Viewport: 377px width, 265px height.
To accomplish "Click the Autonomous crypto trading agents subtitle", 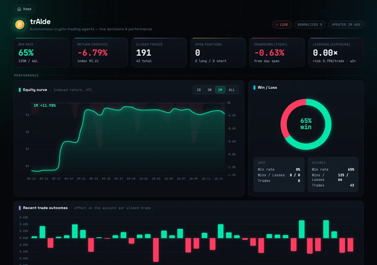I will [x=91, y=29].
